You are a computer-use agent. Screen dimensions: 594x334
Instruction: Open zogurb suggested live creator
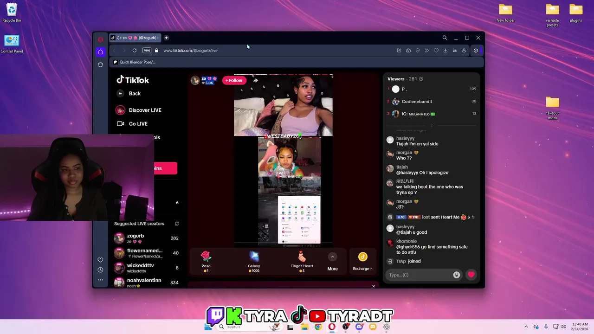[x=146, y=238]
